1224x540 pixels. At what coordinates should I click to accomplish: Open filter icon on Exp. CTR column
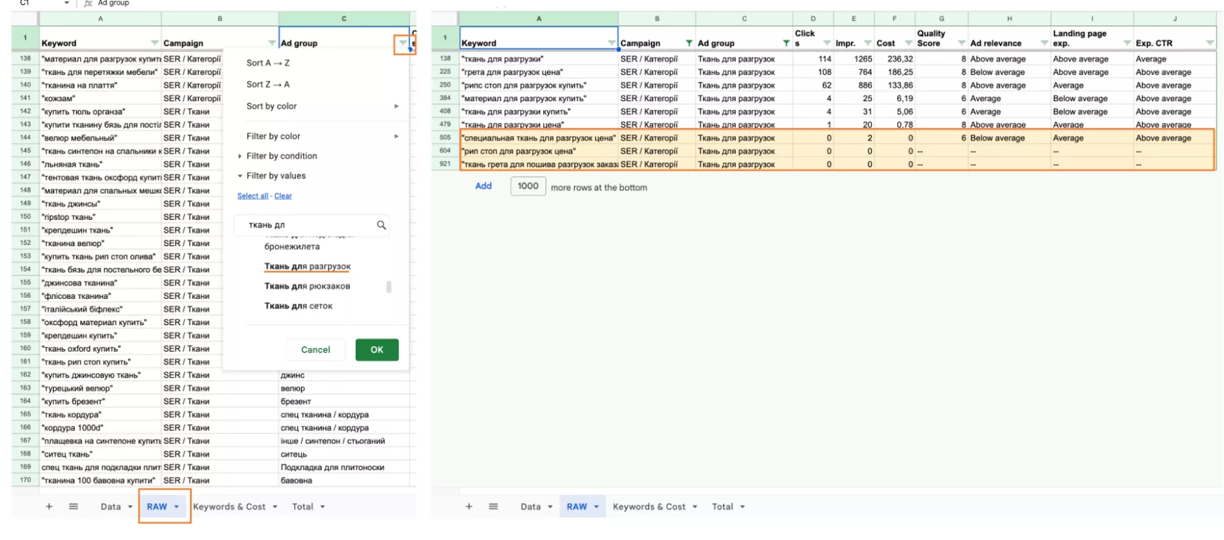(x=1209, y=43)
